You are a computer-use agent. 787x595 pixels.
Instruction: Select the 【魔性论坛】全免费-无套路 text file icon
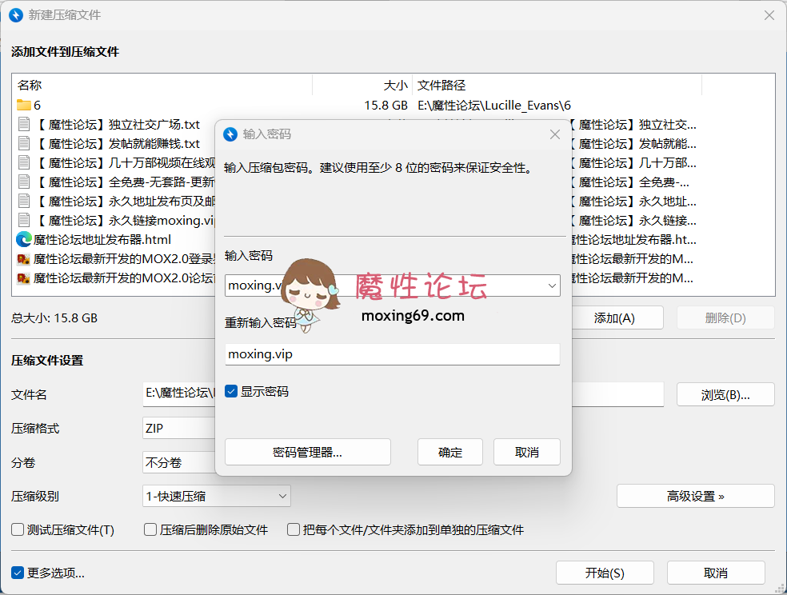[25, 182]
